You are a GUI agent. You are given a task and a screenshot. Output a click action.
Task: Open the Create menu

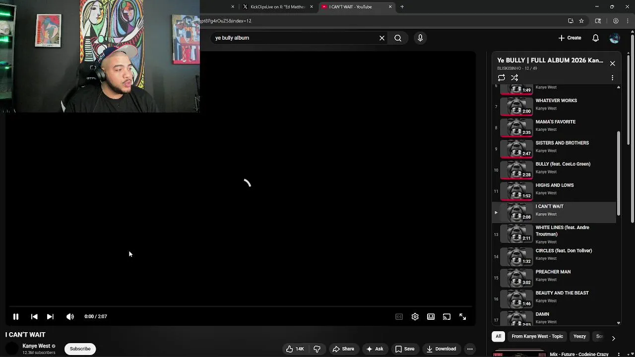[x=570, y=38]
